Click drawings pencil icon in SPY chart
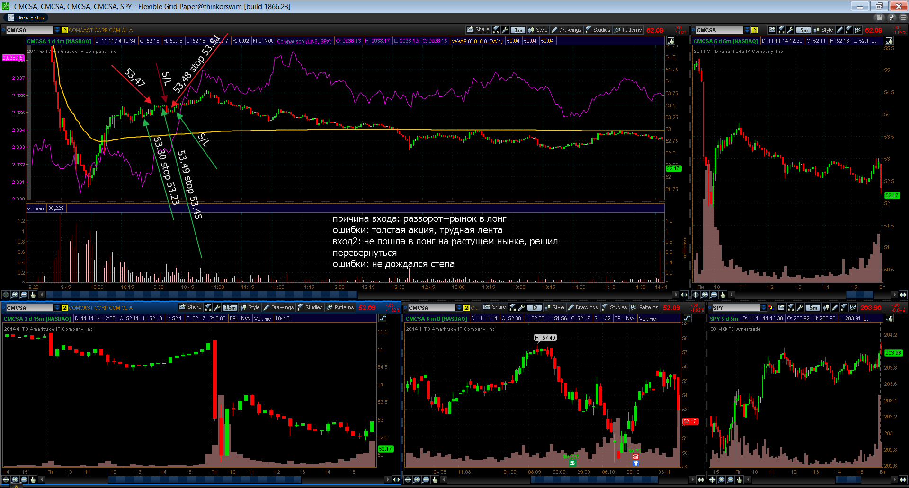The image size is (909, 488). click(x=835, y=307)
